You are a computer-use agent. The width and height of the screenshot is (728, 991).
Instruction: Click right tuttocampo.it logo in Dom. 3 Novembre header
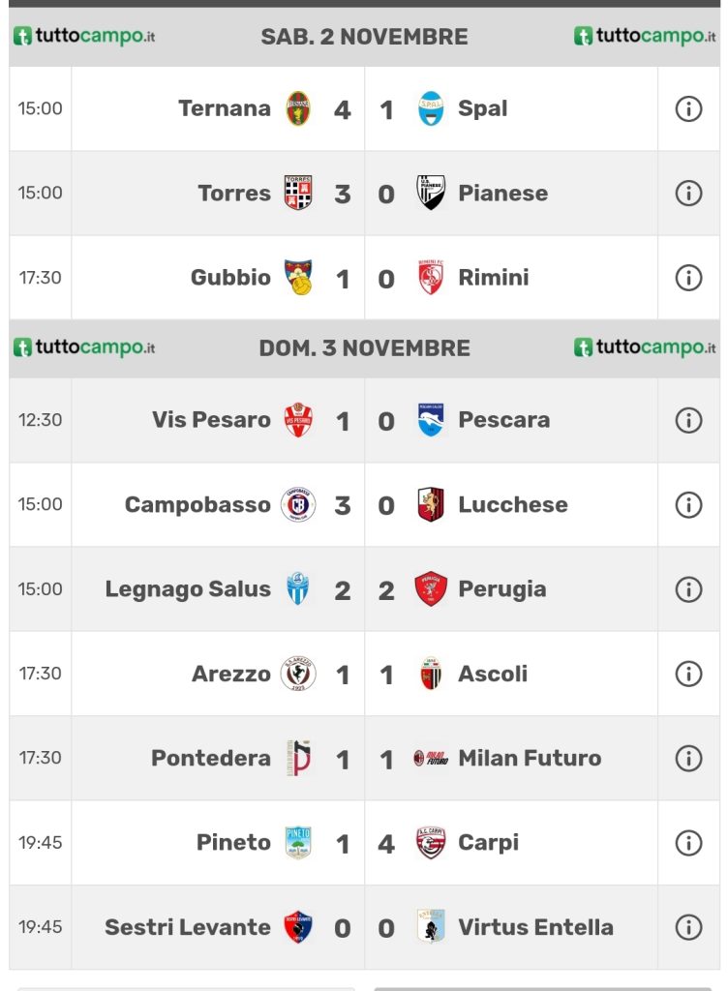[x=645, y=347]
